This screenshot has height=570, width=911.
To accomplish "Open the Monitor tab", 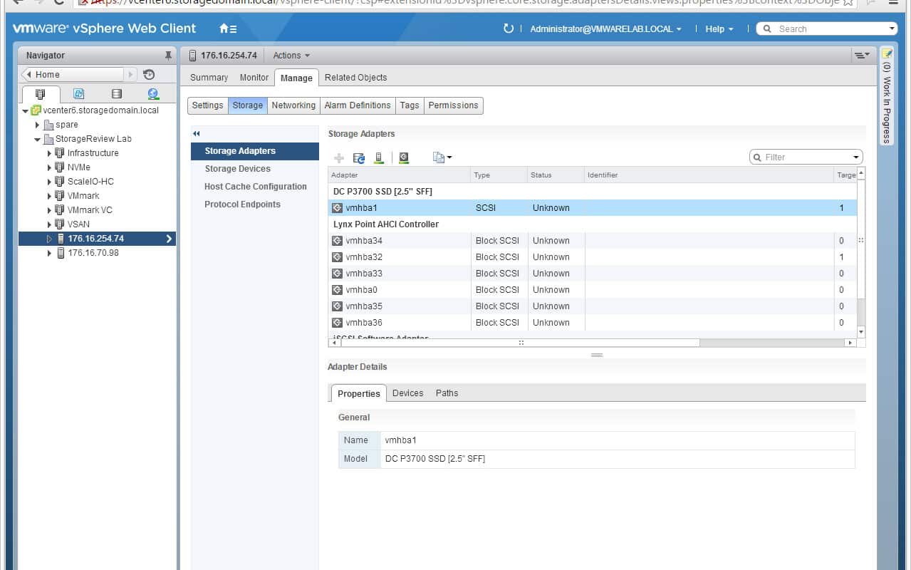I will click(x=254, y=78).
